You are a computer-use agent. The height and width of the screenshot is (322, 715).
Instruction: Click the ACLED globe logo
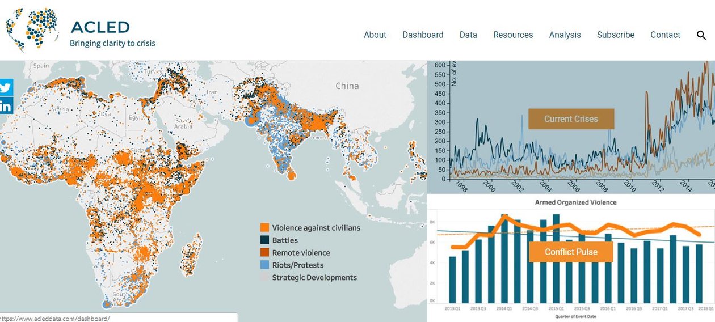(32, 29)
